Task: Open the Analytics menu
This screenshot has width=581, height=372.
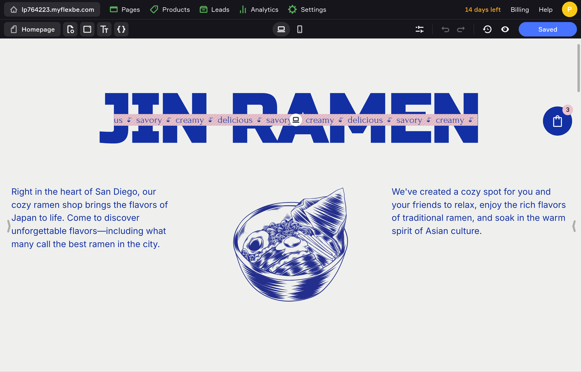Action: pos(259,10)
